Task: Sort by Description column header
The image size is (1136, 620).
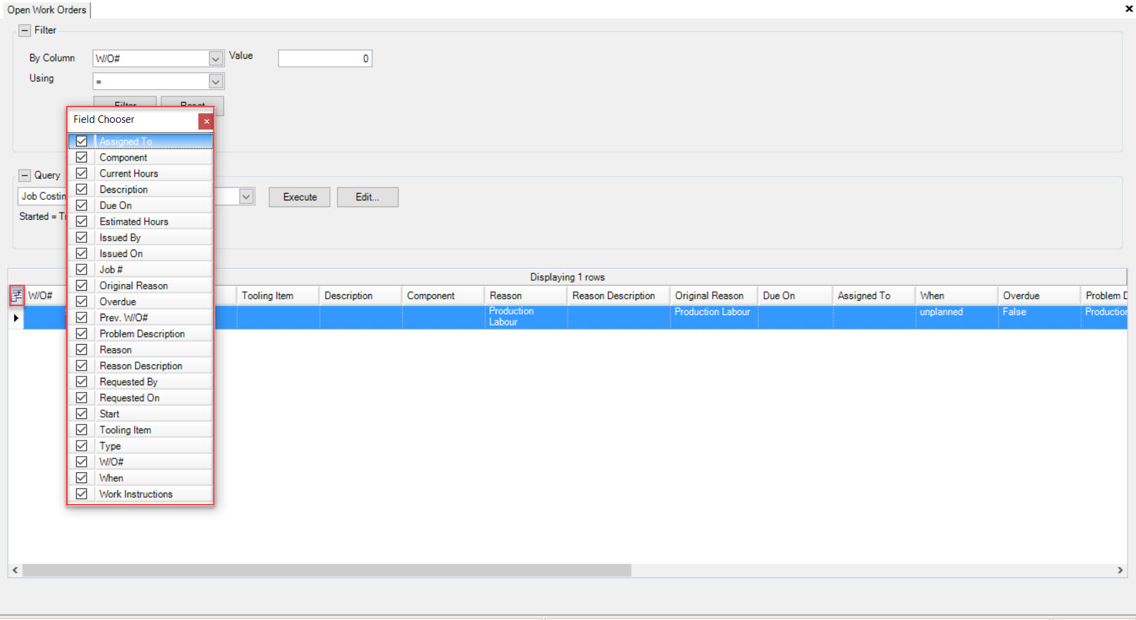Action: click(360, 295)
